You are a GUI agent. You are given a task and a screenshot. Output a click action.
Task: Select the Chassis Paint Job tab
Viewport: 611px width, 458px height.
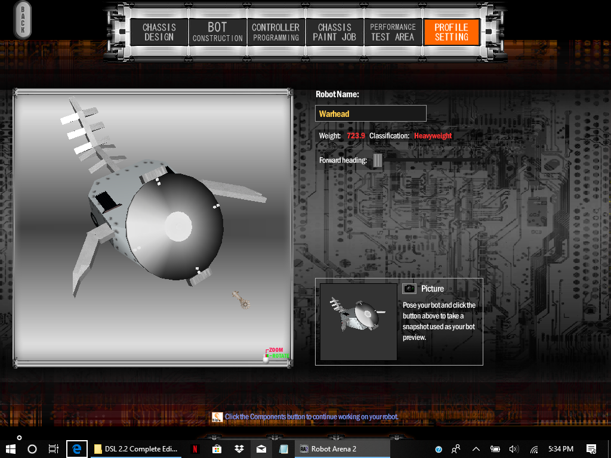pos(334,32)
